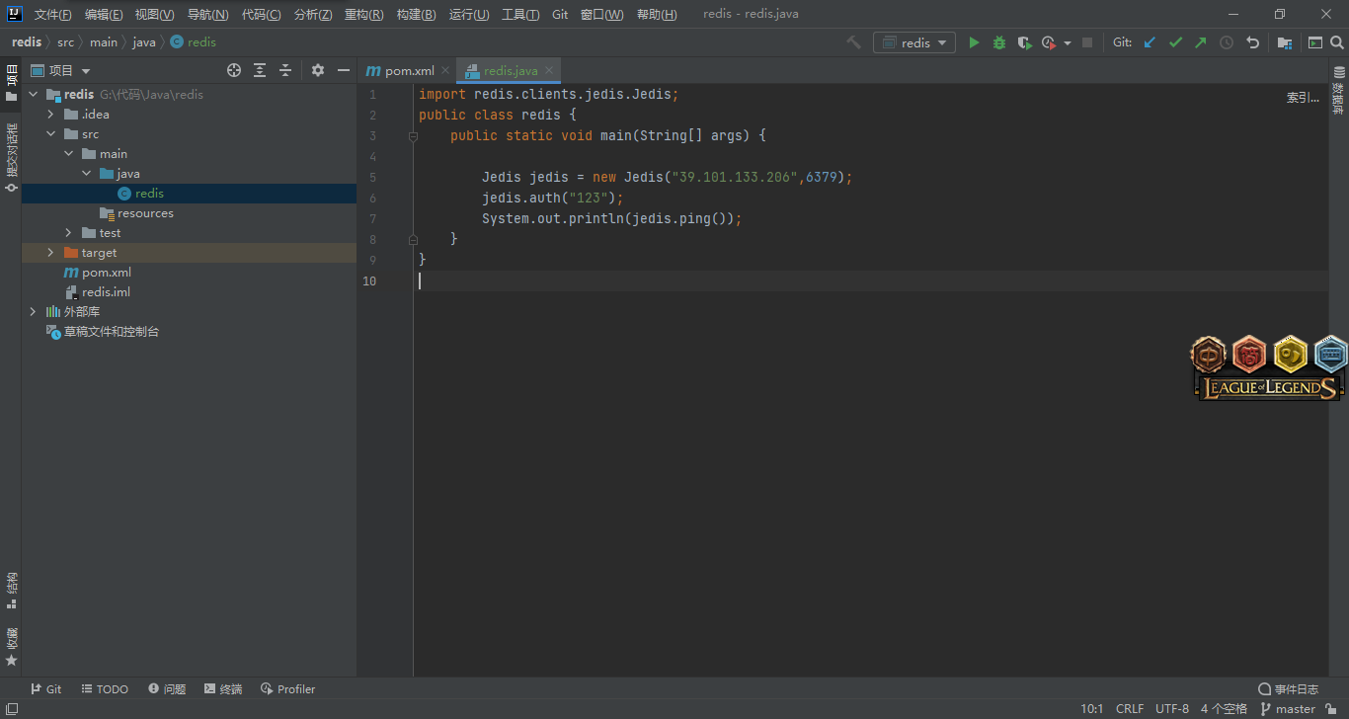Open the redis run configuration dropdown

[x=914, y=42]
